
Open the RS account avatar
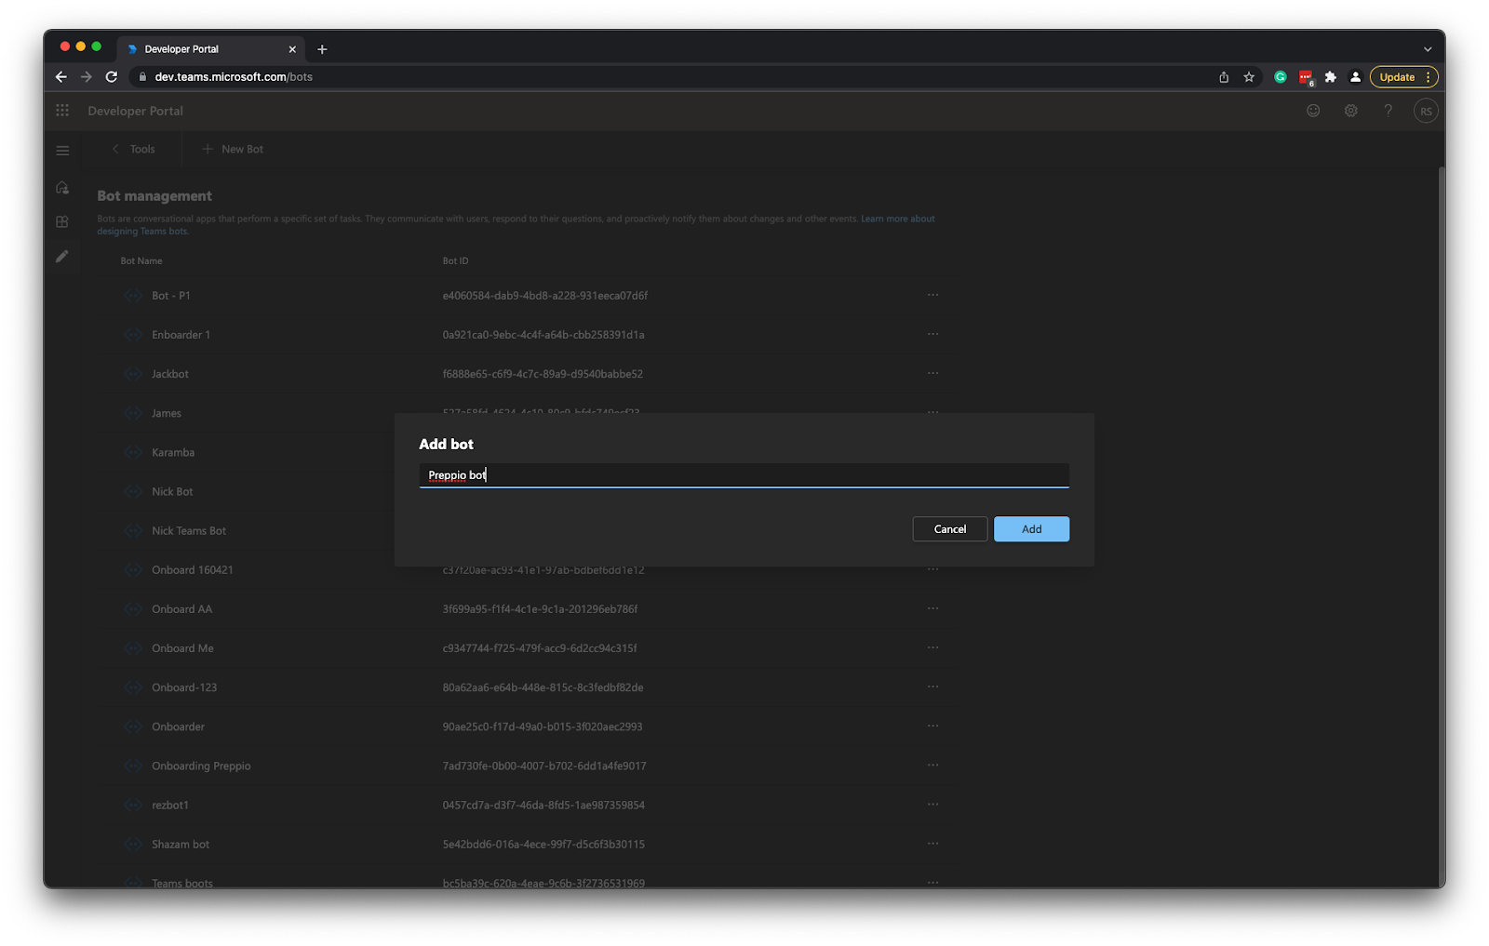pyautogui.click(x=1427, y=110)
